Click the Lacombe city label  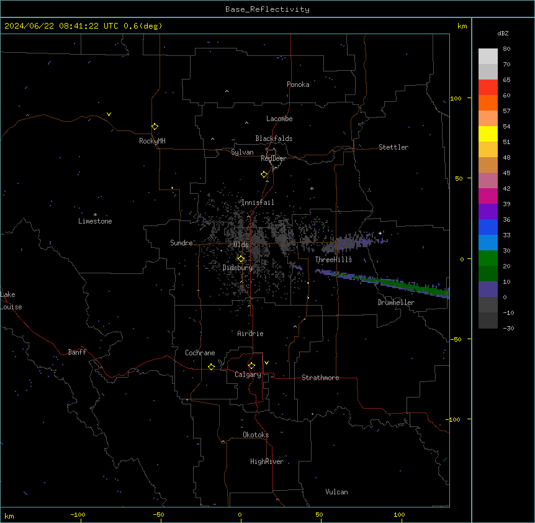pyautogui.click(x=279, y=119)
